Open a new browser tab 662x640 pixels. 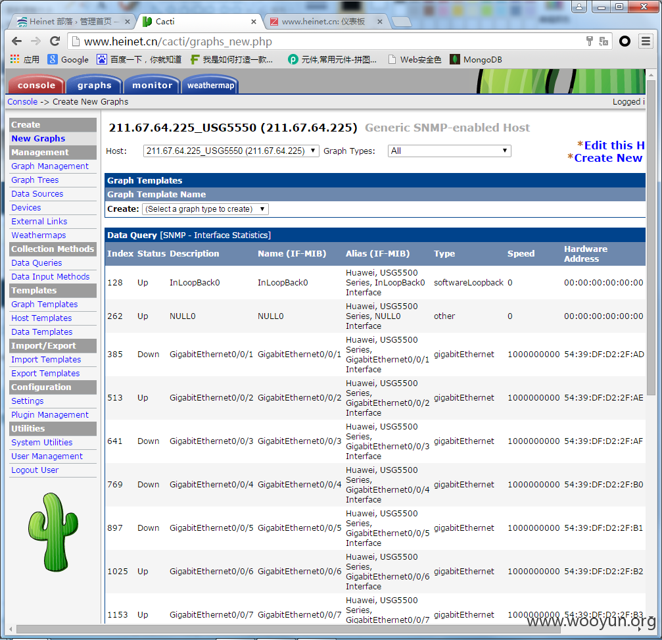pos(401,22)
